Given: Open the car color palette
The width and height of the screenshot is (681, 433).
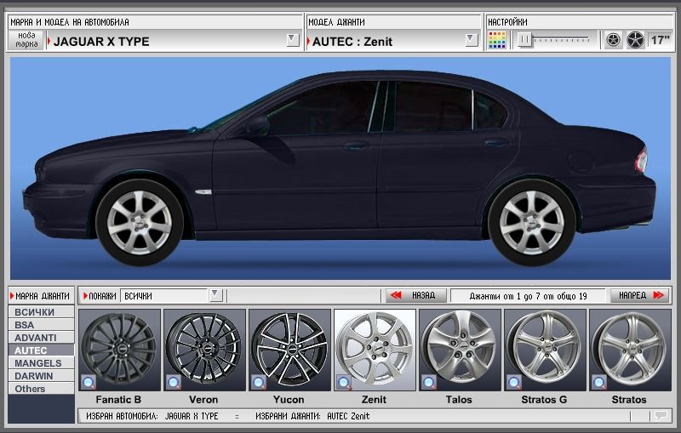Looking at the screenshot, I should 497,40.
